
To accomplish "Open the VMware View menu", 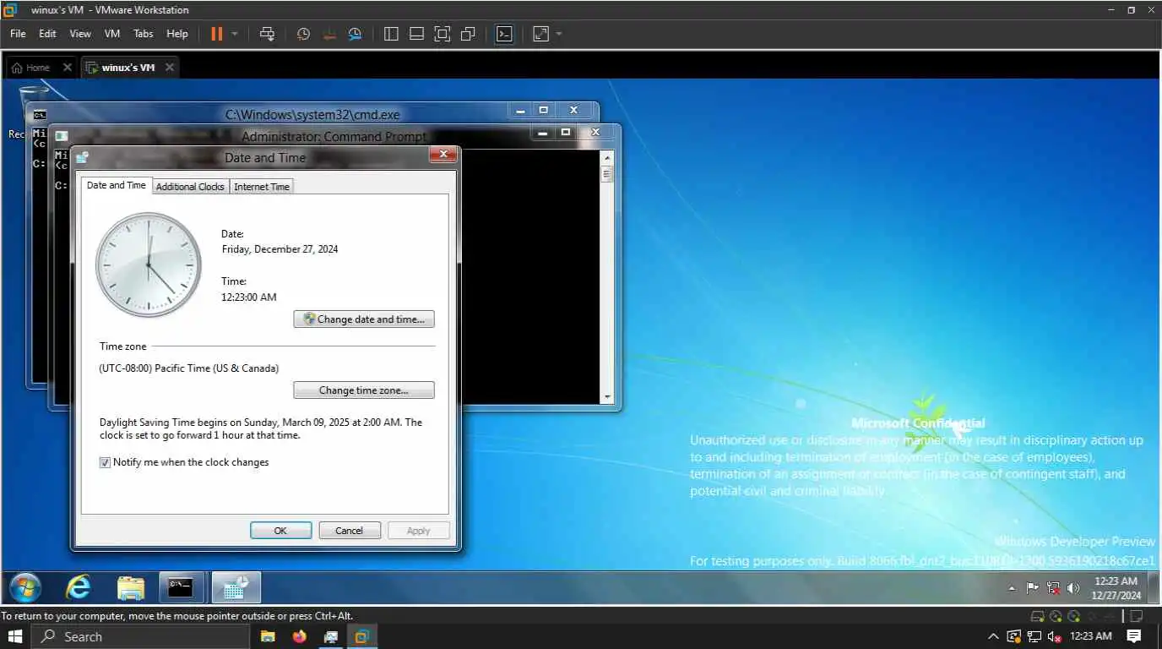I will click(x=80, y=34).
